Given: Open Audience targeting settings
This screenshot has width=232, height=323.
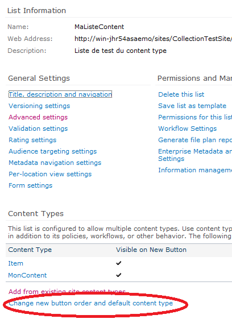Looking at the screenshot, I should (52, 151).
